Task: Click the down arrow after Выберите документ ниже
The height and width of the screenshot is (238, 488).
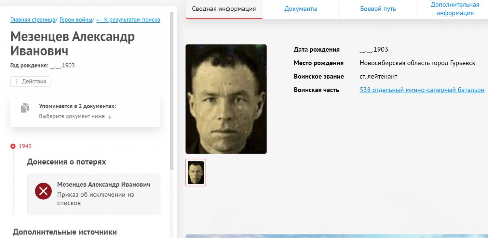Action: pos(110,117)
